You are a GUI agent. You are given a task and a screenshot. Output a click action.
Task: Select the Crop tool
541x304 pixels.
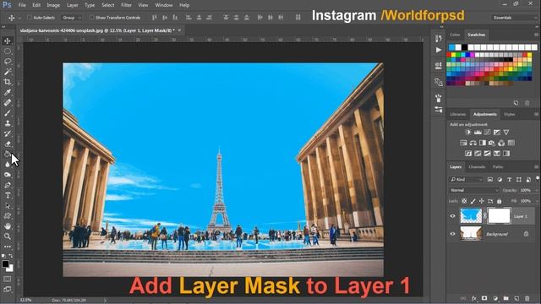tap(8, 82)
